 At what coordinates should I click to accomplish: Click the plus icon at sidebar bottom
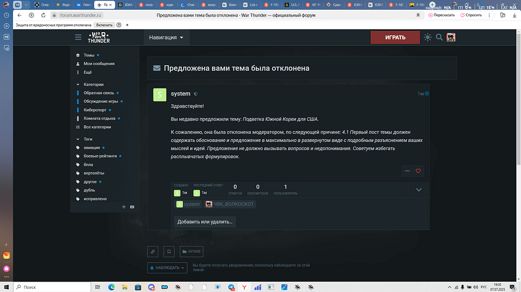coord(124,207)
